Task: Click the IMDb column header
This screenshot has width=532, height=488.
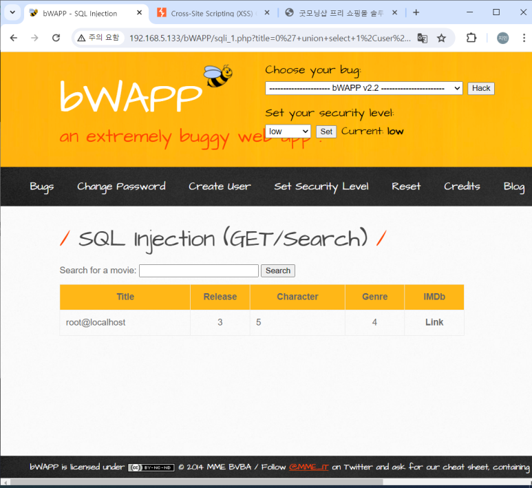Action: coord(434,297)
